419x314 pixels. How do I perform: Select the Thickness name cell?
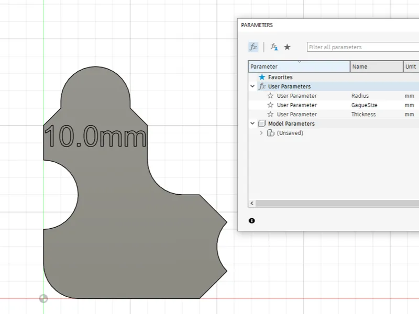click(363, 114)
